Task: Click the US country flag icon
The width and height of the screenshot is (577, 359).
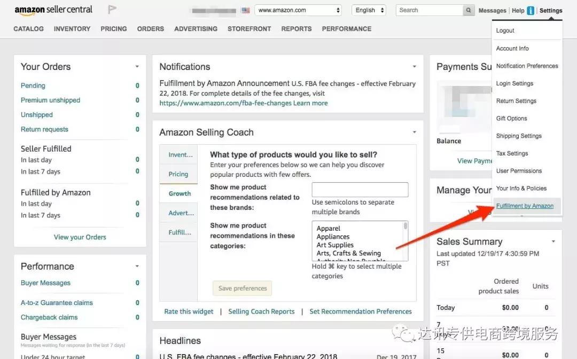Action: pos(245,10)
